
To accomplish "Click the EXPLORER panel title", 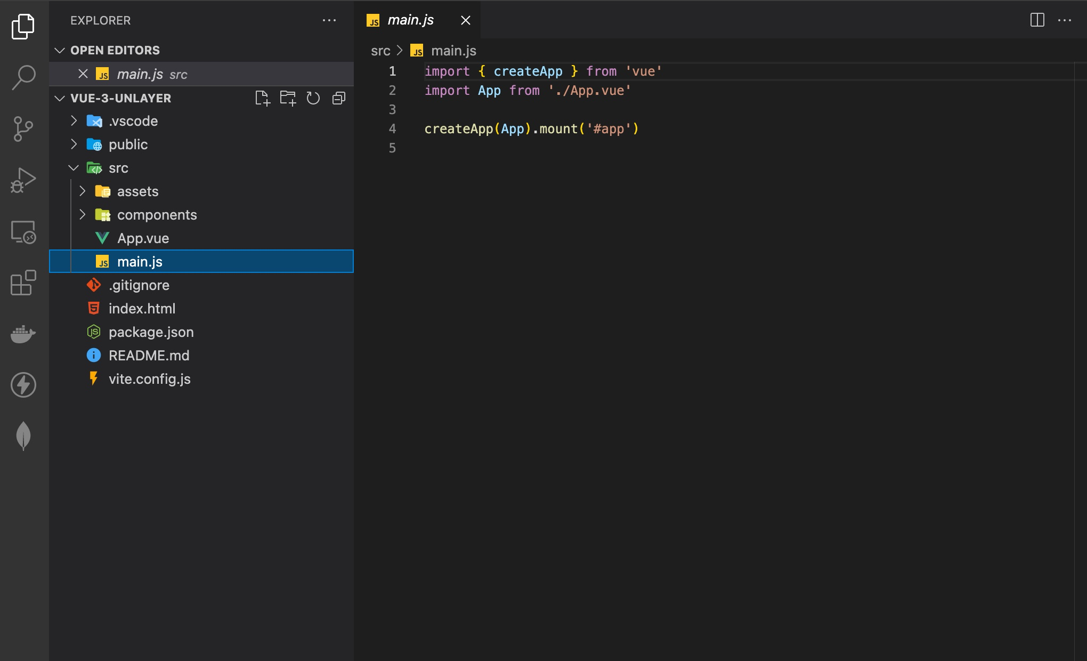I will point(100,20).
